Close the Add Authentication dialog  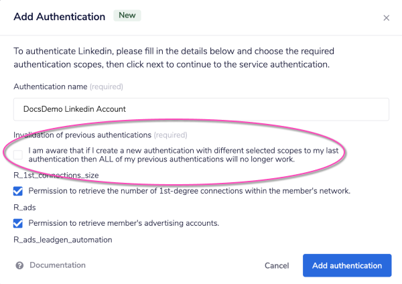[x=386, y=18]
